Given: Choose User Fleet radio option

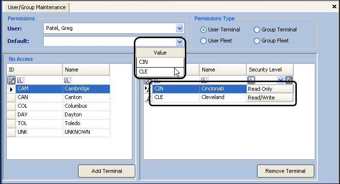Looking at the screenshot, I should coord(203,41).
